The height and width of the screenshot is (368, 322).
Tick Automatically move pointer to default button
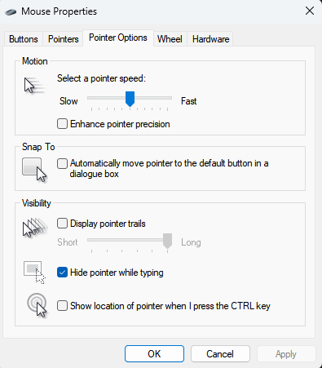[x=62, y=163]
